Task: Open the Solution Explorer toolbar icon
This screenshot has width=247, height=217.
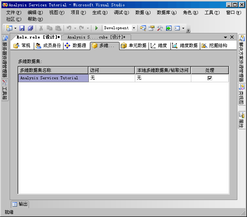Action: pyautogui.click(x=143, y=28)
